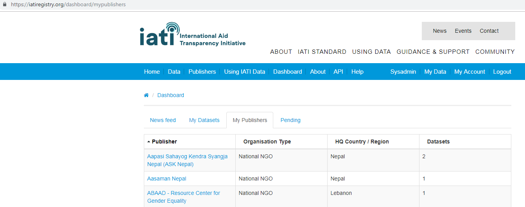Viewport: 525px width, 207px height.
Task: Sort by HQ Country / Region column
Action: coord(362,142)
